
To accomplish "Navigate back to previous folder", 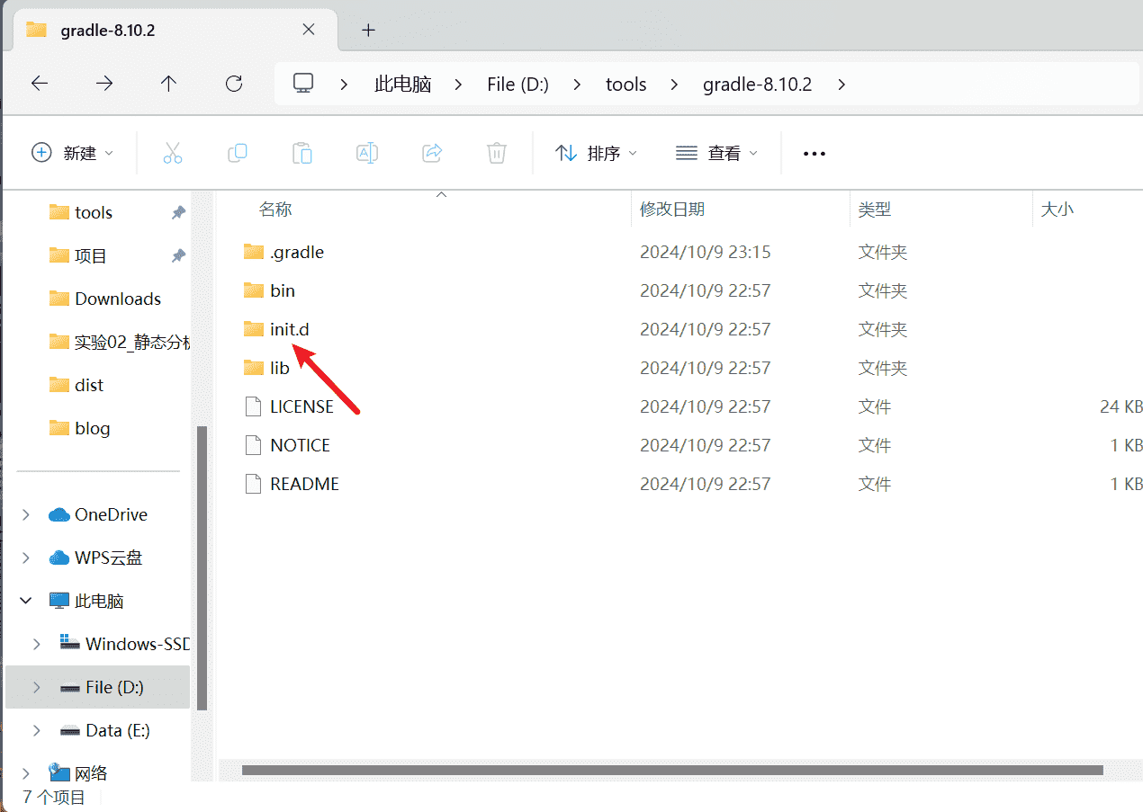I will tap(40, 84).
